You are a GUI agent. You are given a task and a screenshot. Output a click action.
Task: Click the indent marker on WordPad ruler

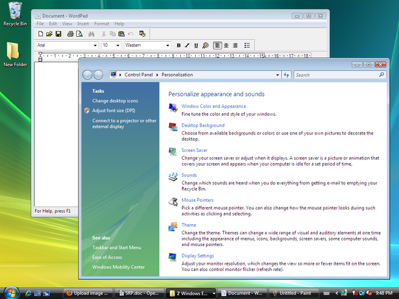(40, 57)
